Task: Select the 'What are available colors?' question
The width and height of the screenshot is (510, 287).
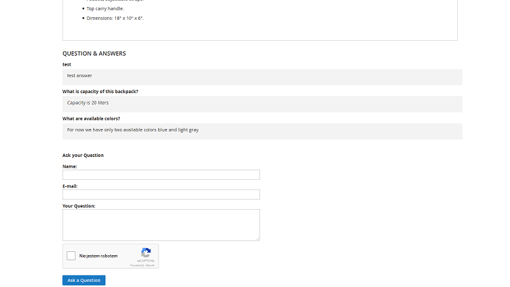Action: (91, 119)
